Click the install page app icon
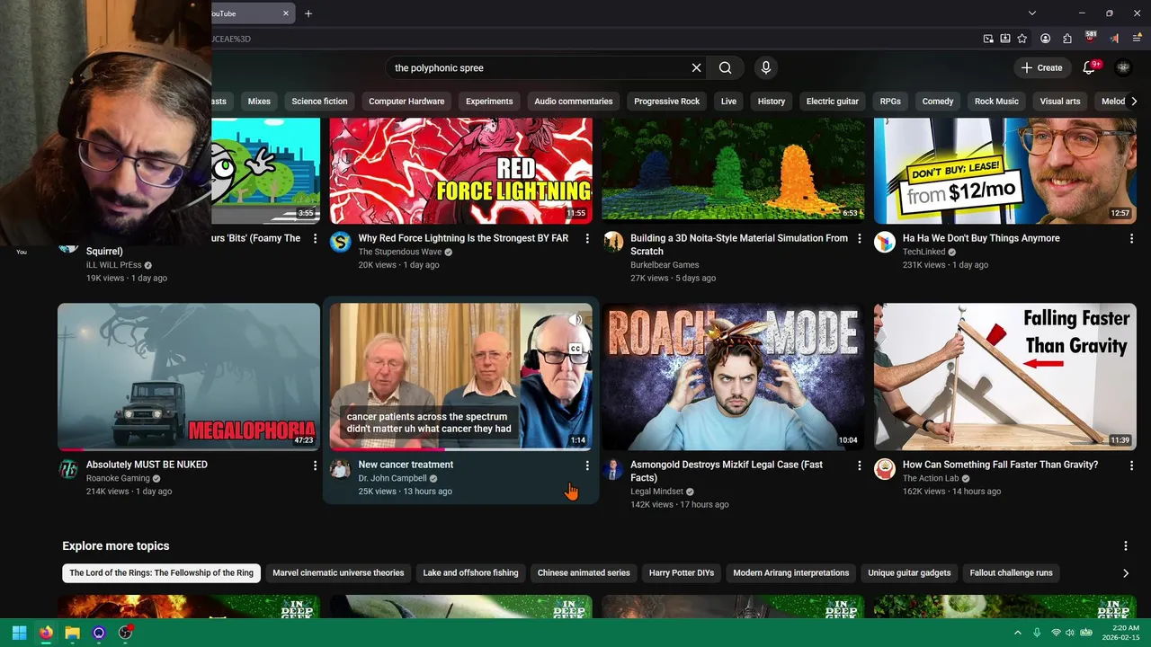Image resolution: width=1151 pixels, height=647 pixels. (x=1005, y=39)
